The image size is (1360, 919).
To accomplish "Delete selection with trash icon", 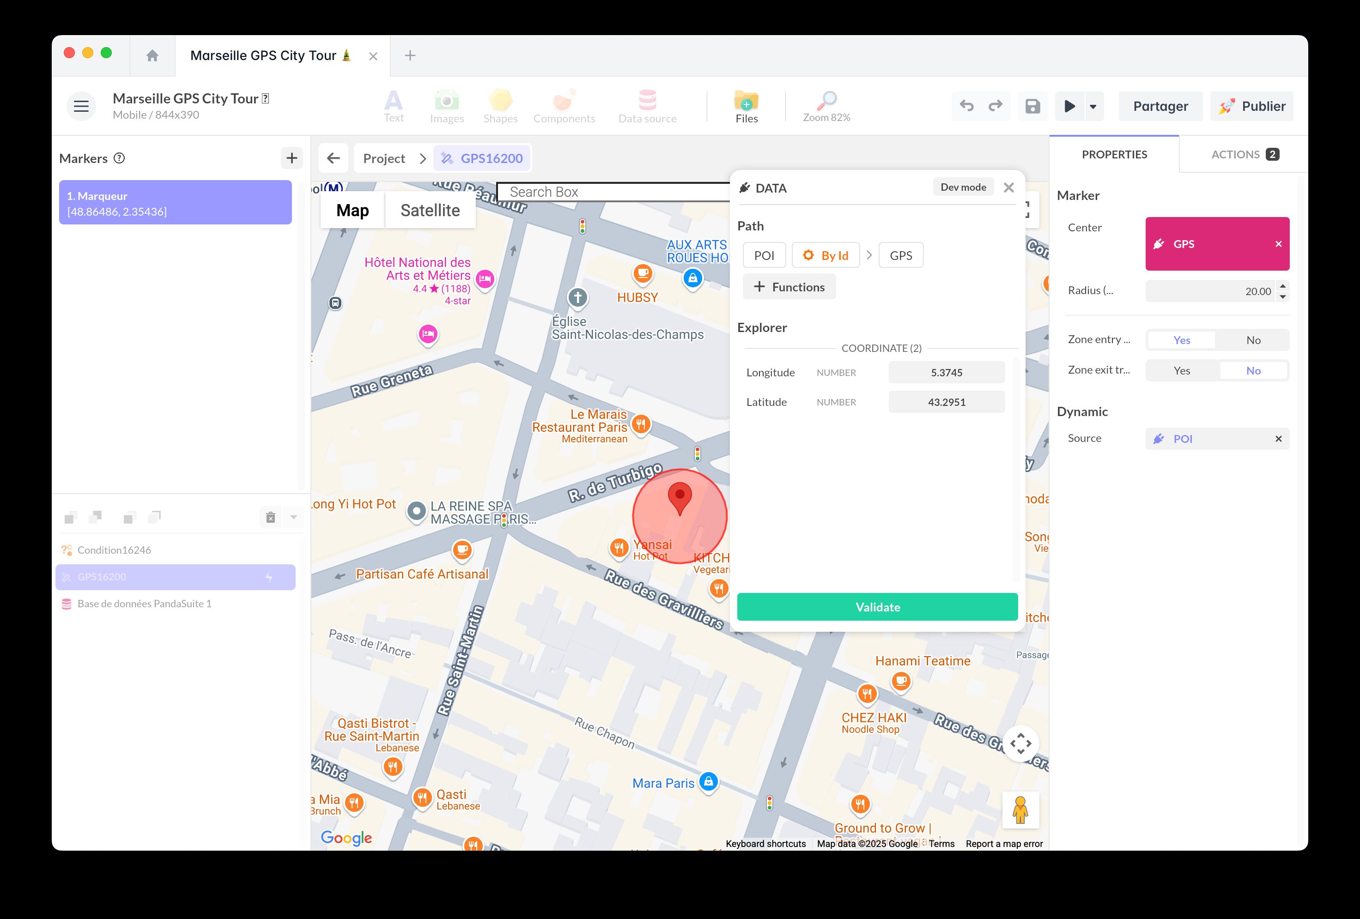I will (270, 517).
